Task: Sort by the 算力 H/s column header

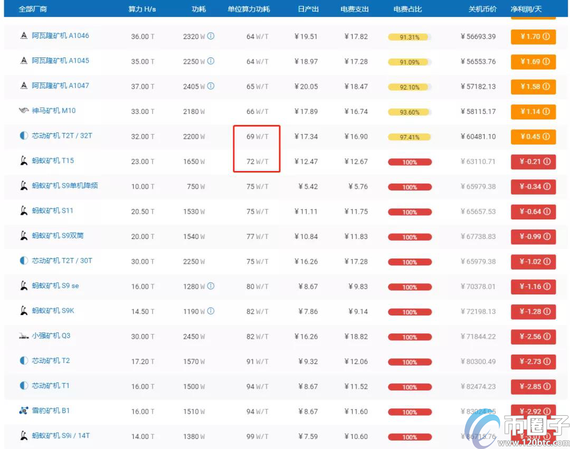Action: 142,9
